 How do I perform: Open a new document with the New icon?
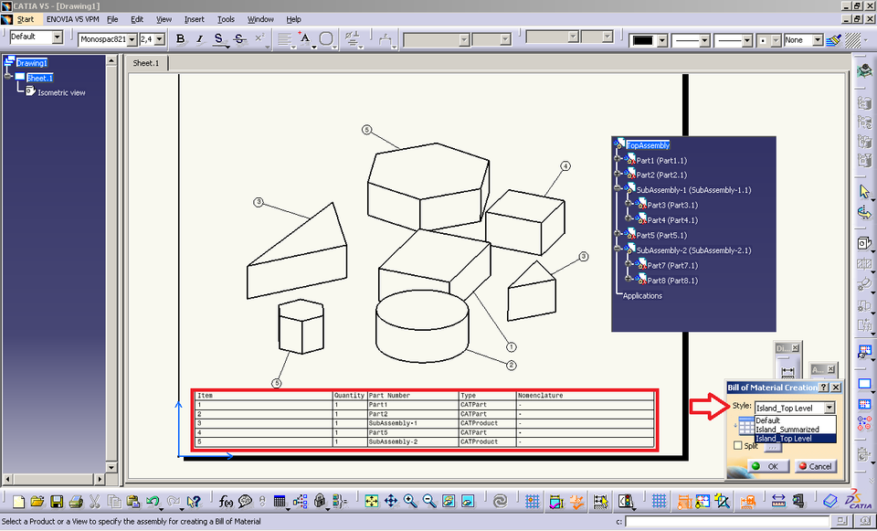(x=18, y=501)
